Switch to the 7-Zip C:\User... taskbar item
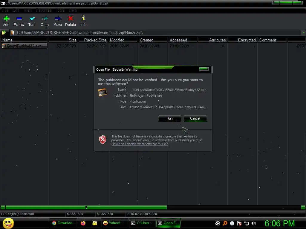 coord(142,223)
